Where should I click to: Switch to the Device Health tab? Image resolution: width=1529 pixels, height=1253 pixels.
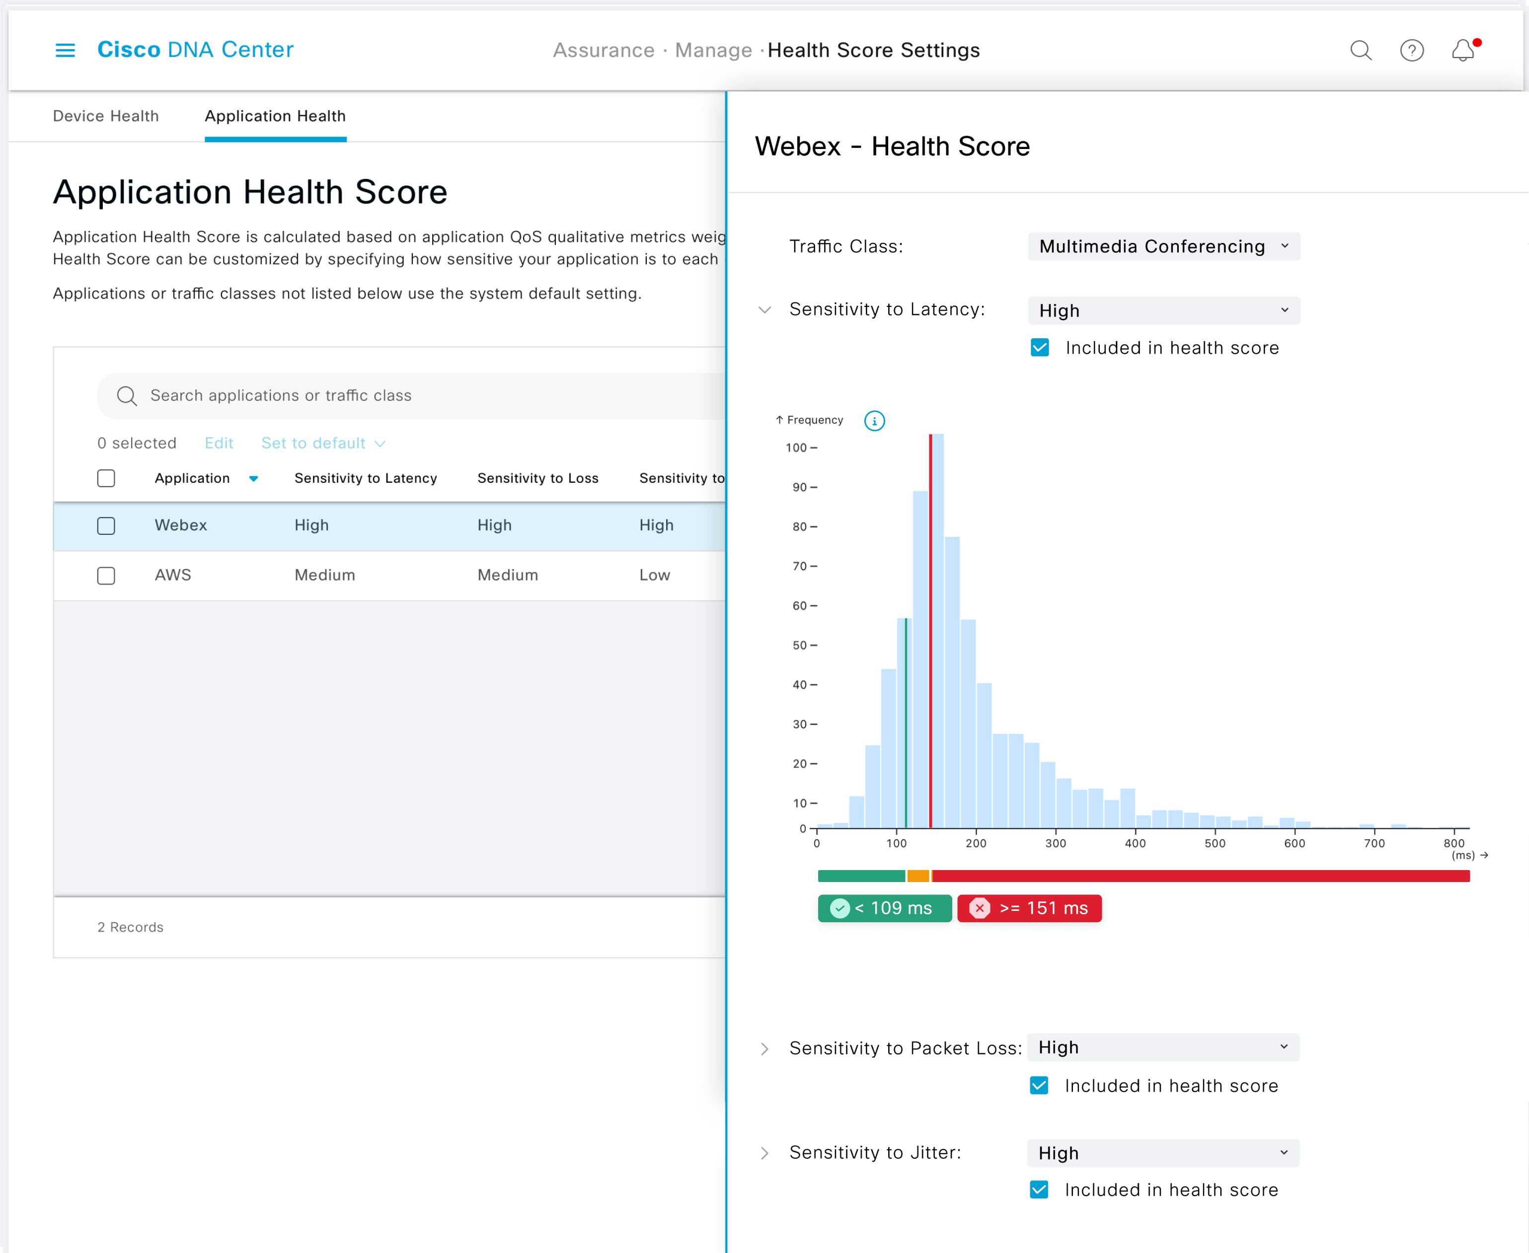click(x=106, y=116)
